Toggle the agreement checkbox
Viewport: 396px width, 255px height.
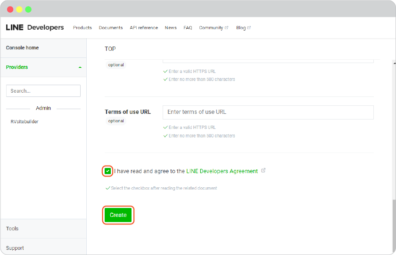(107, 171)
